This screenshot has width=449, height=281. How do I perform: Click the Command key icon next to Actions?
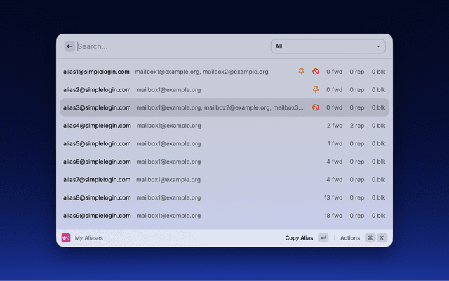370,238
